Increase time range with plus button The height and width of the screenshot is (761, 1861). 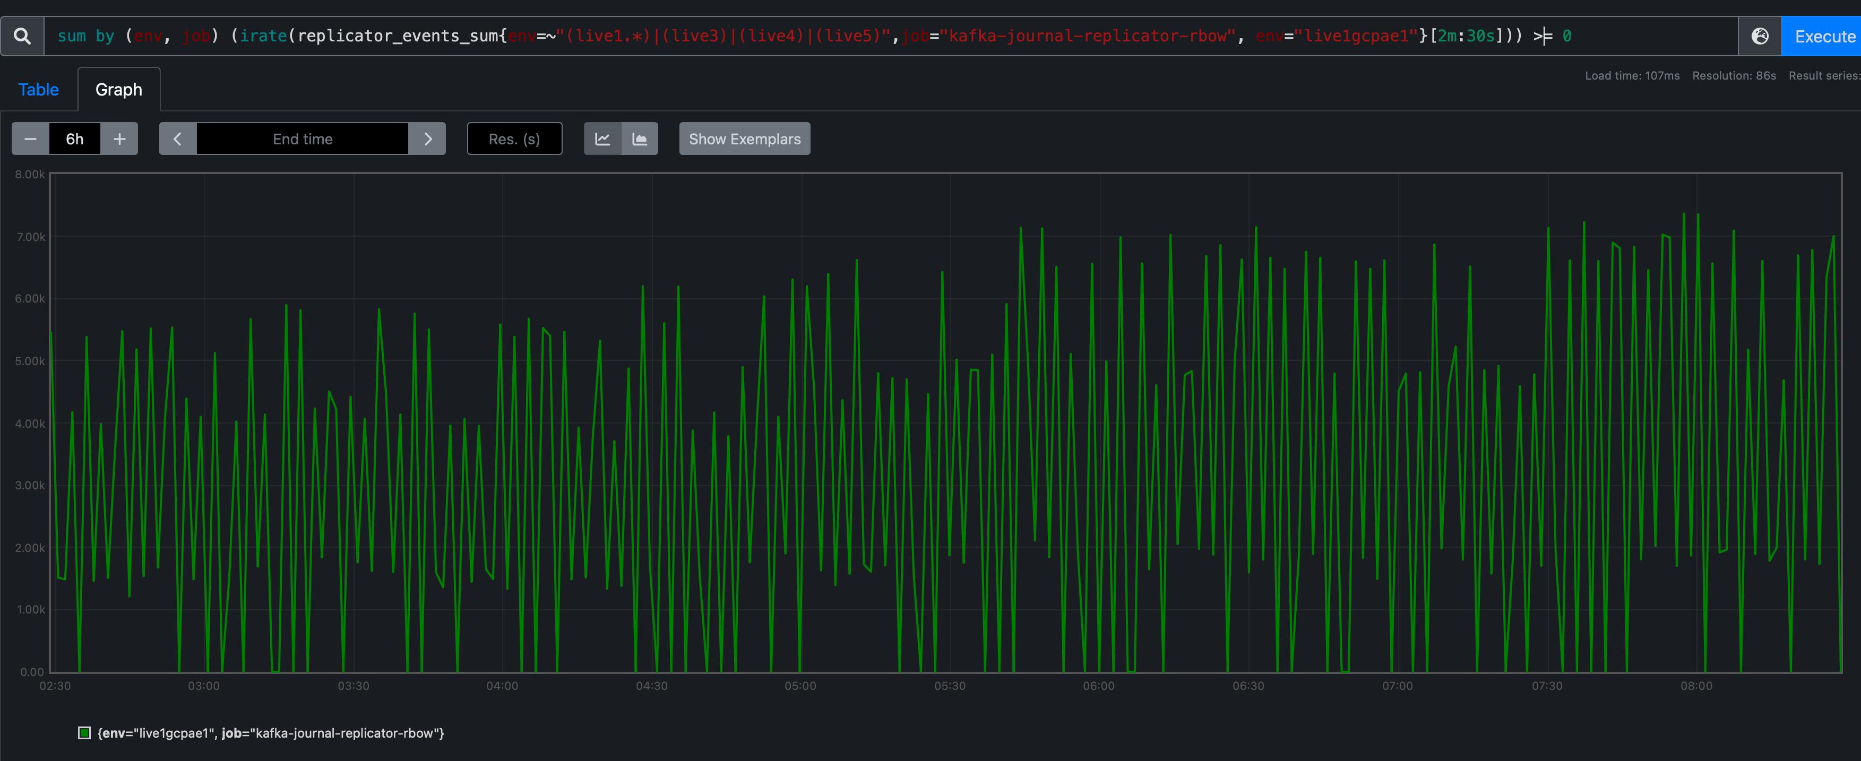pos(119,139)
